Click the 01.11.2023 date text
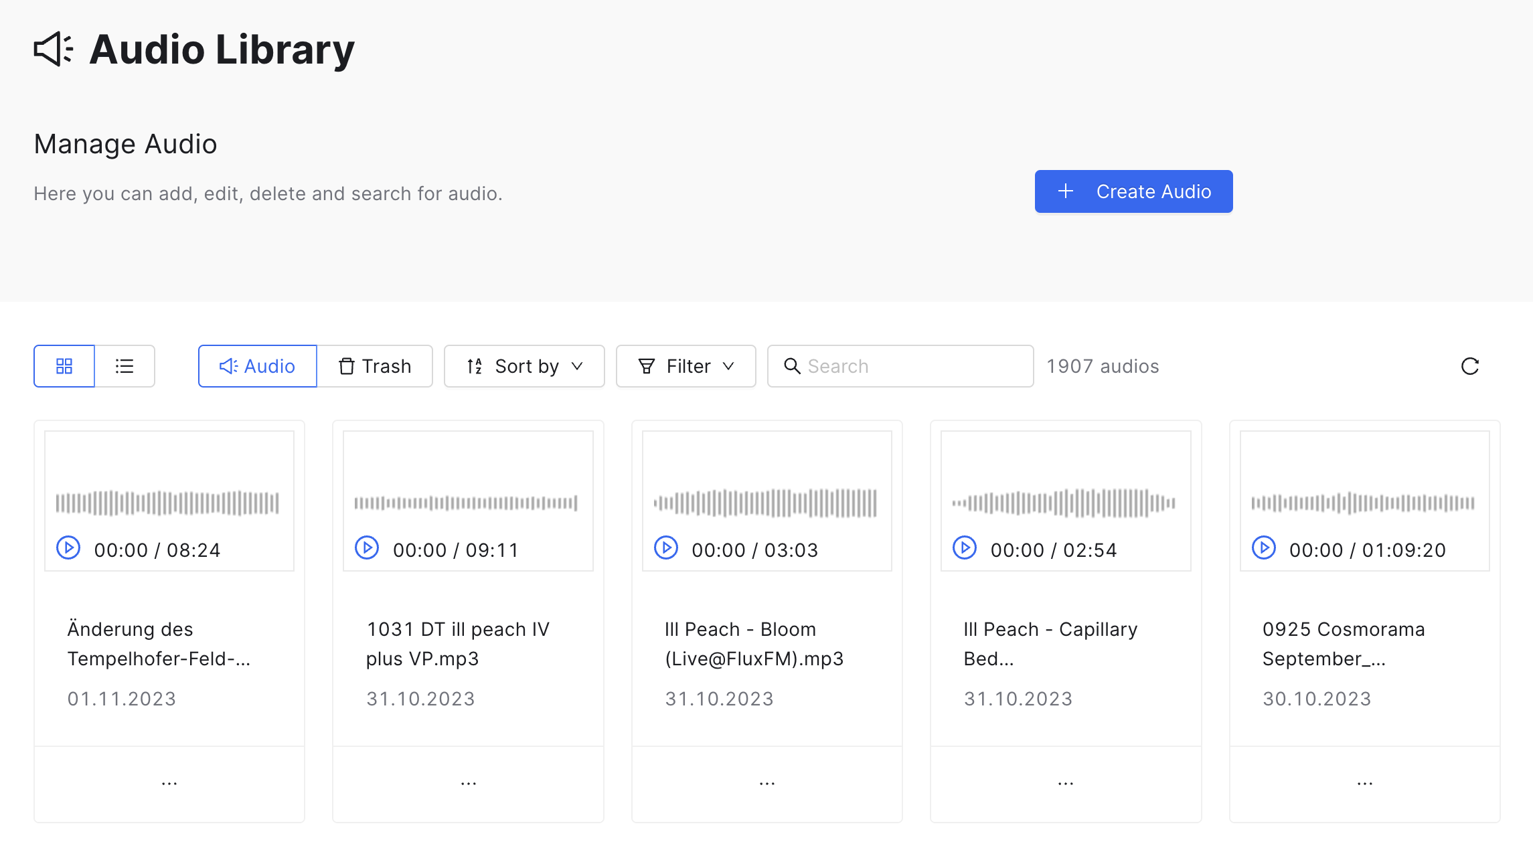Screen dimensions: 1533x846 click(x=122, y=699)
